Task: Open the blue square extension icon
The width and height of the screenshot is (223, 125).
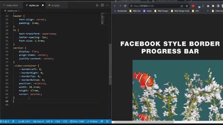Action: [x=199, y=7]
